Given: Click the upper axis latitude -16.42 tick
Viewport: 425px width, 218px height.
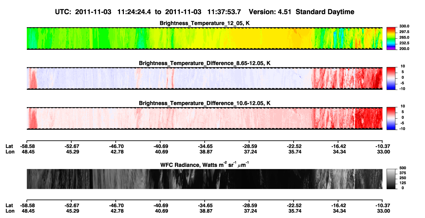Looking at the screenshot, I should click(x=338, y=146).
